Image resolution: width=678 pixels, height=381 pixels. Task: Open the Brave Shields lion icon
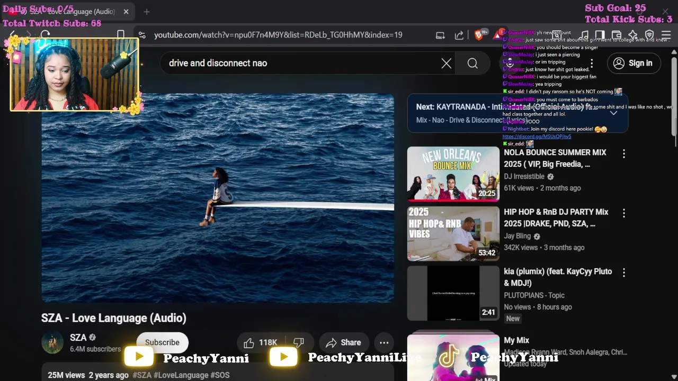pyautogui.click(x=479, y=35)
